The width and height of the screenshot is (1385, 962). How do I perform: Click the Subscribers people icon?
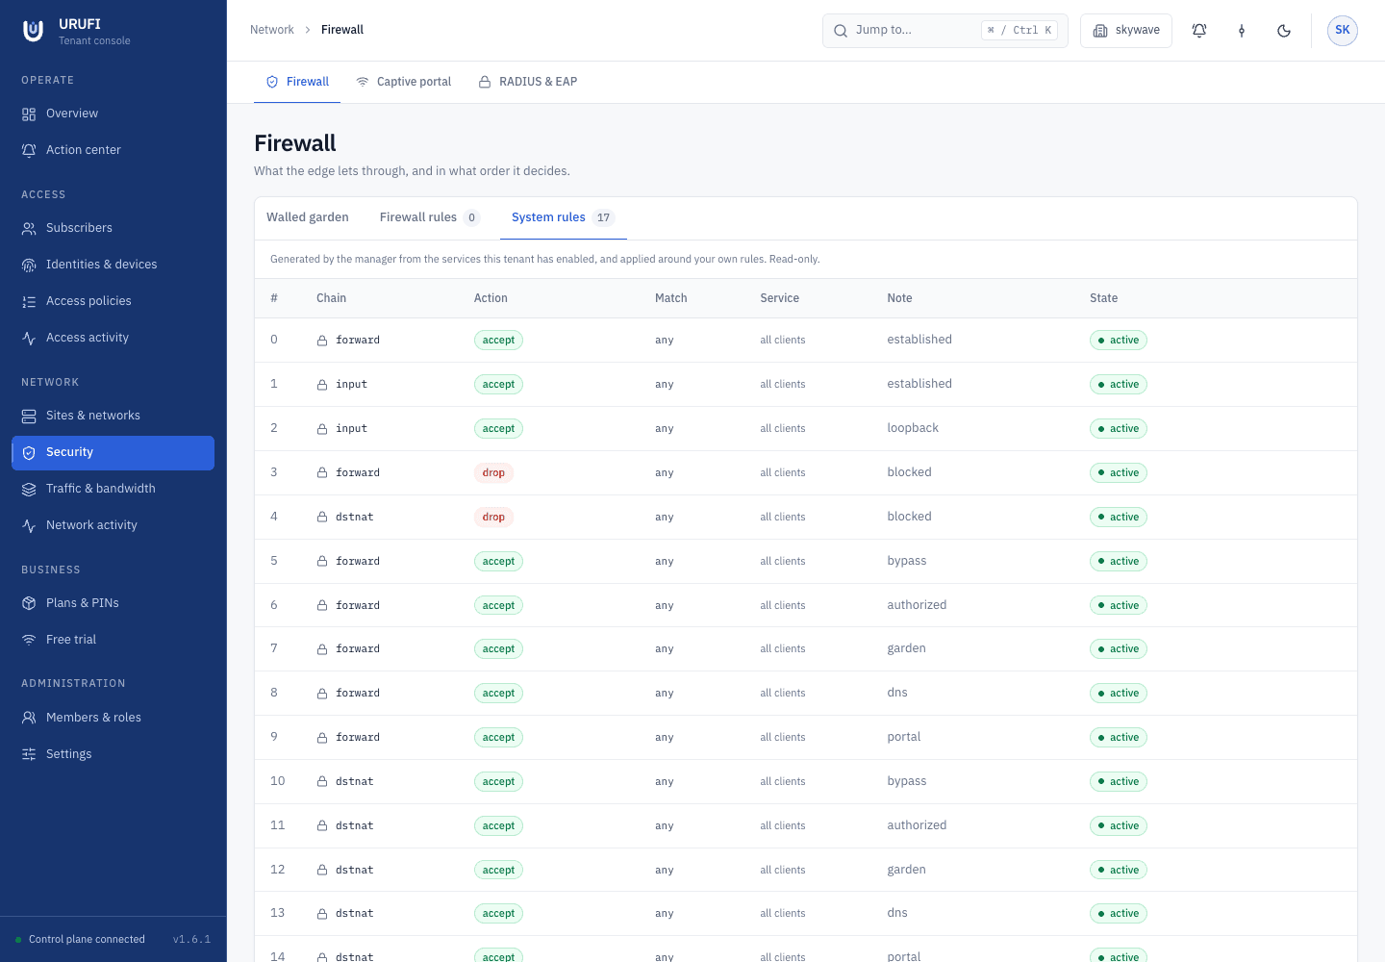29,229
